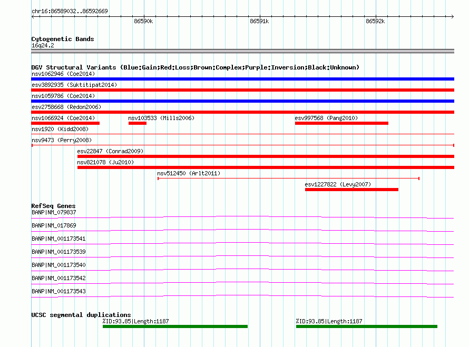469x347 pixels.
Task: Click the RefSeq Genes track title
Action: pos(53,206)
